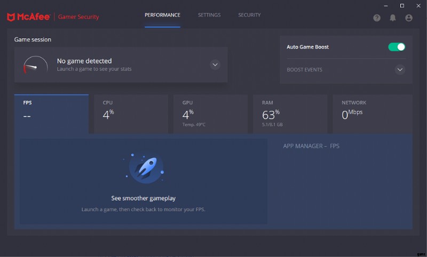Open the help question mark icon

click(377, 18)
